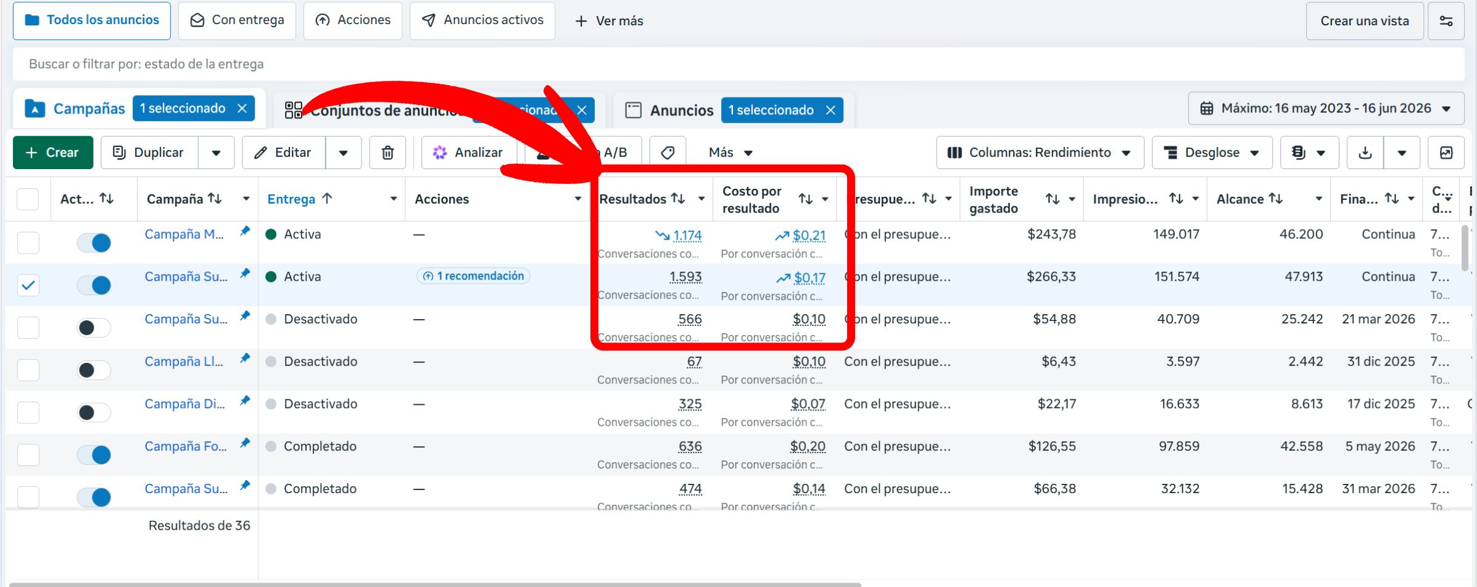Click the 1.174 results value
The width and height of the screenshot is (1477, 587).
687,235
